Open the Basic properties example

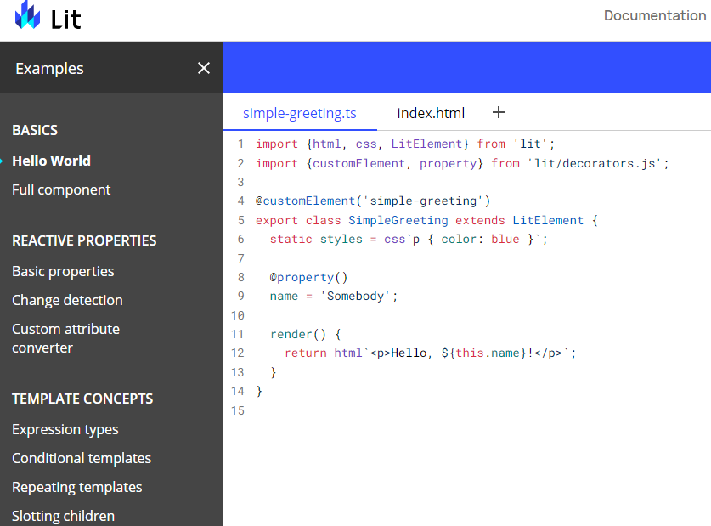(x=63, y=271)
